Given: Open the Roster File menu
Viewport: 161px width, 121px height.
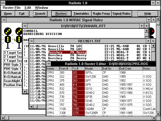Looking at the screenshot, I should pyautogui.click(x=12, y=8).
